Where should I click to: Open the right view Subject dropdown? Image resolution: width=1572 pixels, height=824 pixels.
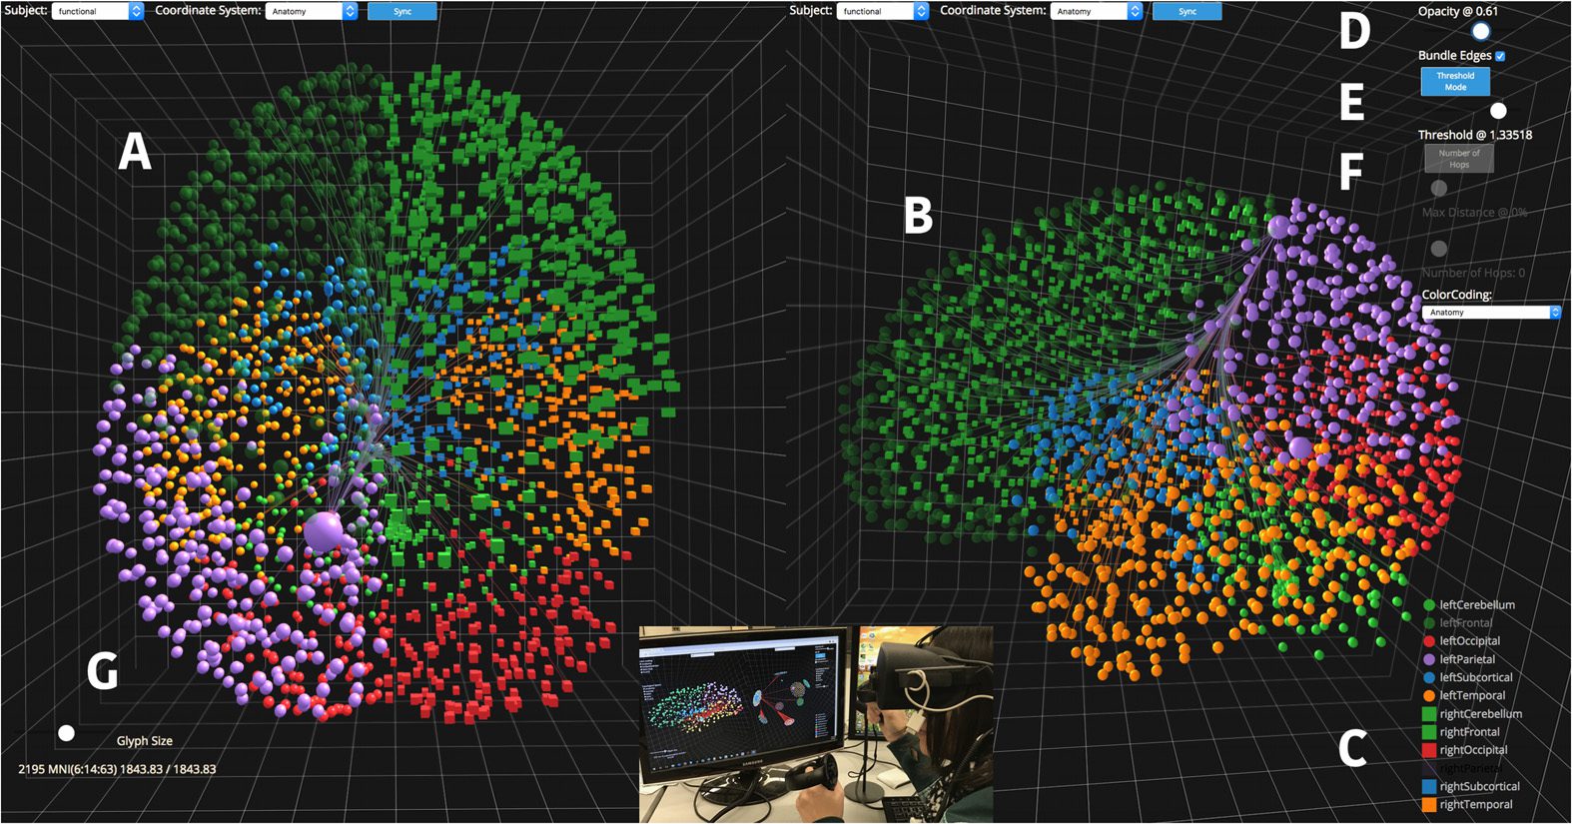pyautogui.click(x=883, y=11)
